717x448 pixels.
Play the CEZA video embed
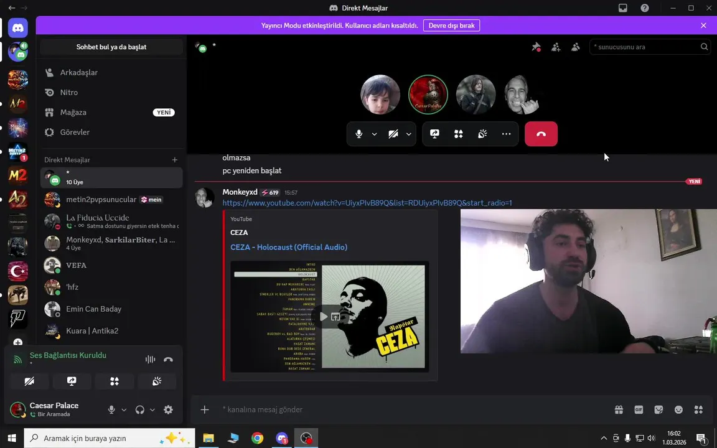(323, 316)
